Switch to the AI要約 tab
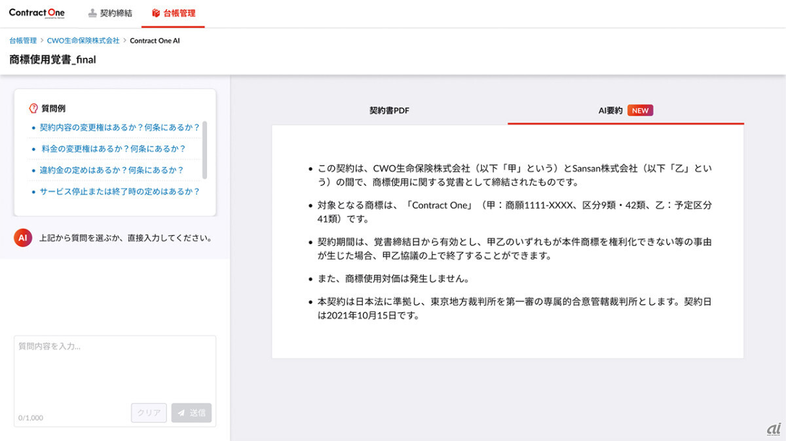This screenshot has width=786, height=441. [610, 111]
